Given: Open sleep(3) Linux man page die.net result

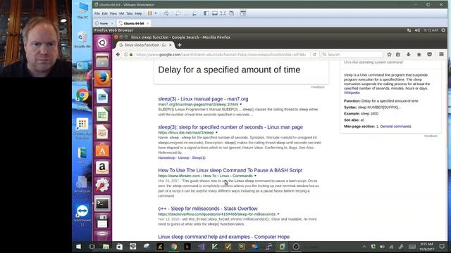Looking at the screenshot, I should (230, 127).
